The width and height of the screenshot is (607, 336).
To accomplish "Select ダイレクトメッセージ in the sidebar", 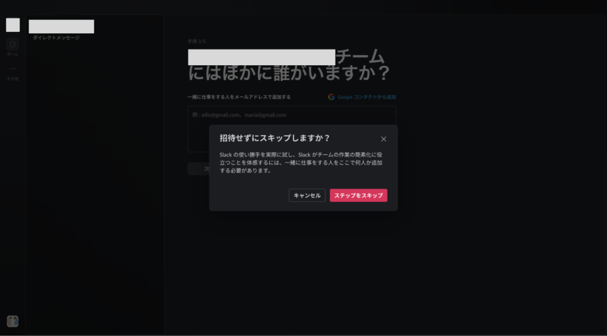I will click(56, 38).
